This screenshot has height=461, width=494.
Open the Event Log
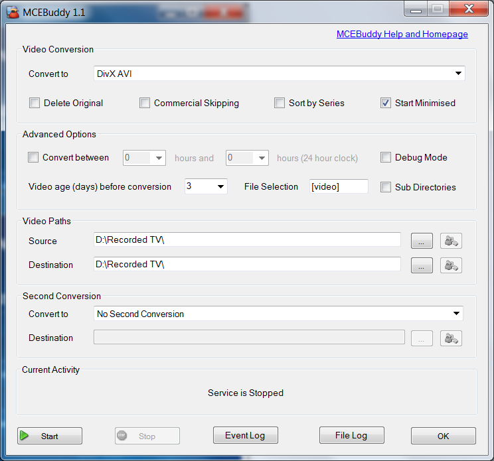pos(246,435)
